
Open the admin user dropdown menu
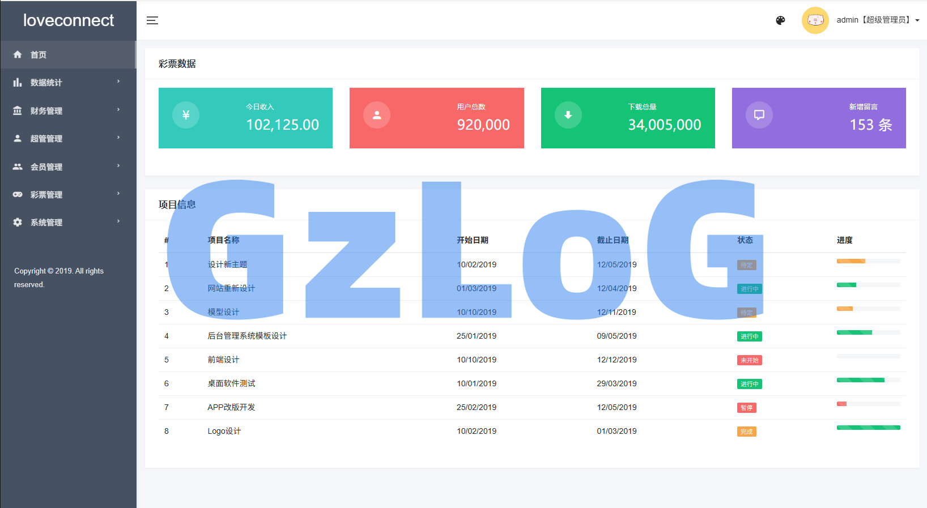pos(878,20)
